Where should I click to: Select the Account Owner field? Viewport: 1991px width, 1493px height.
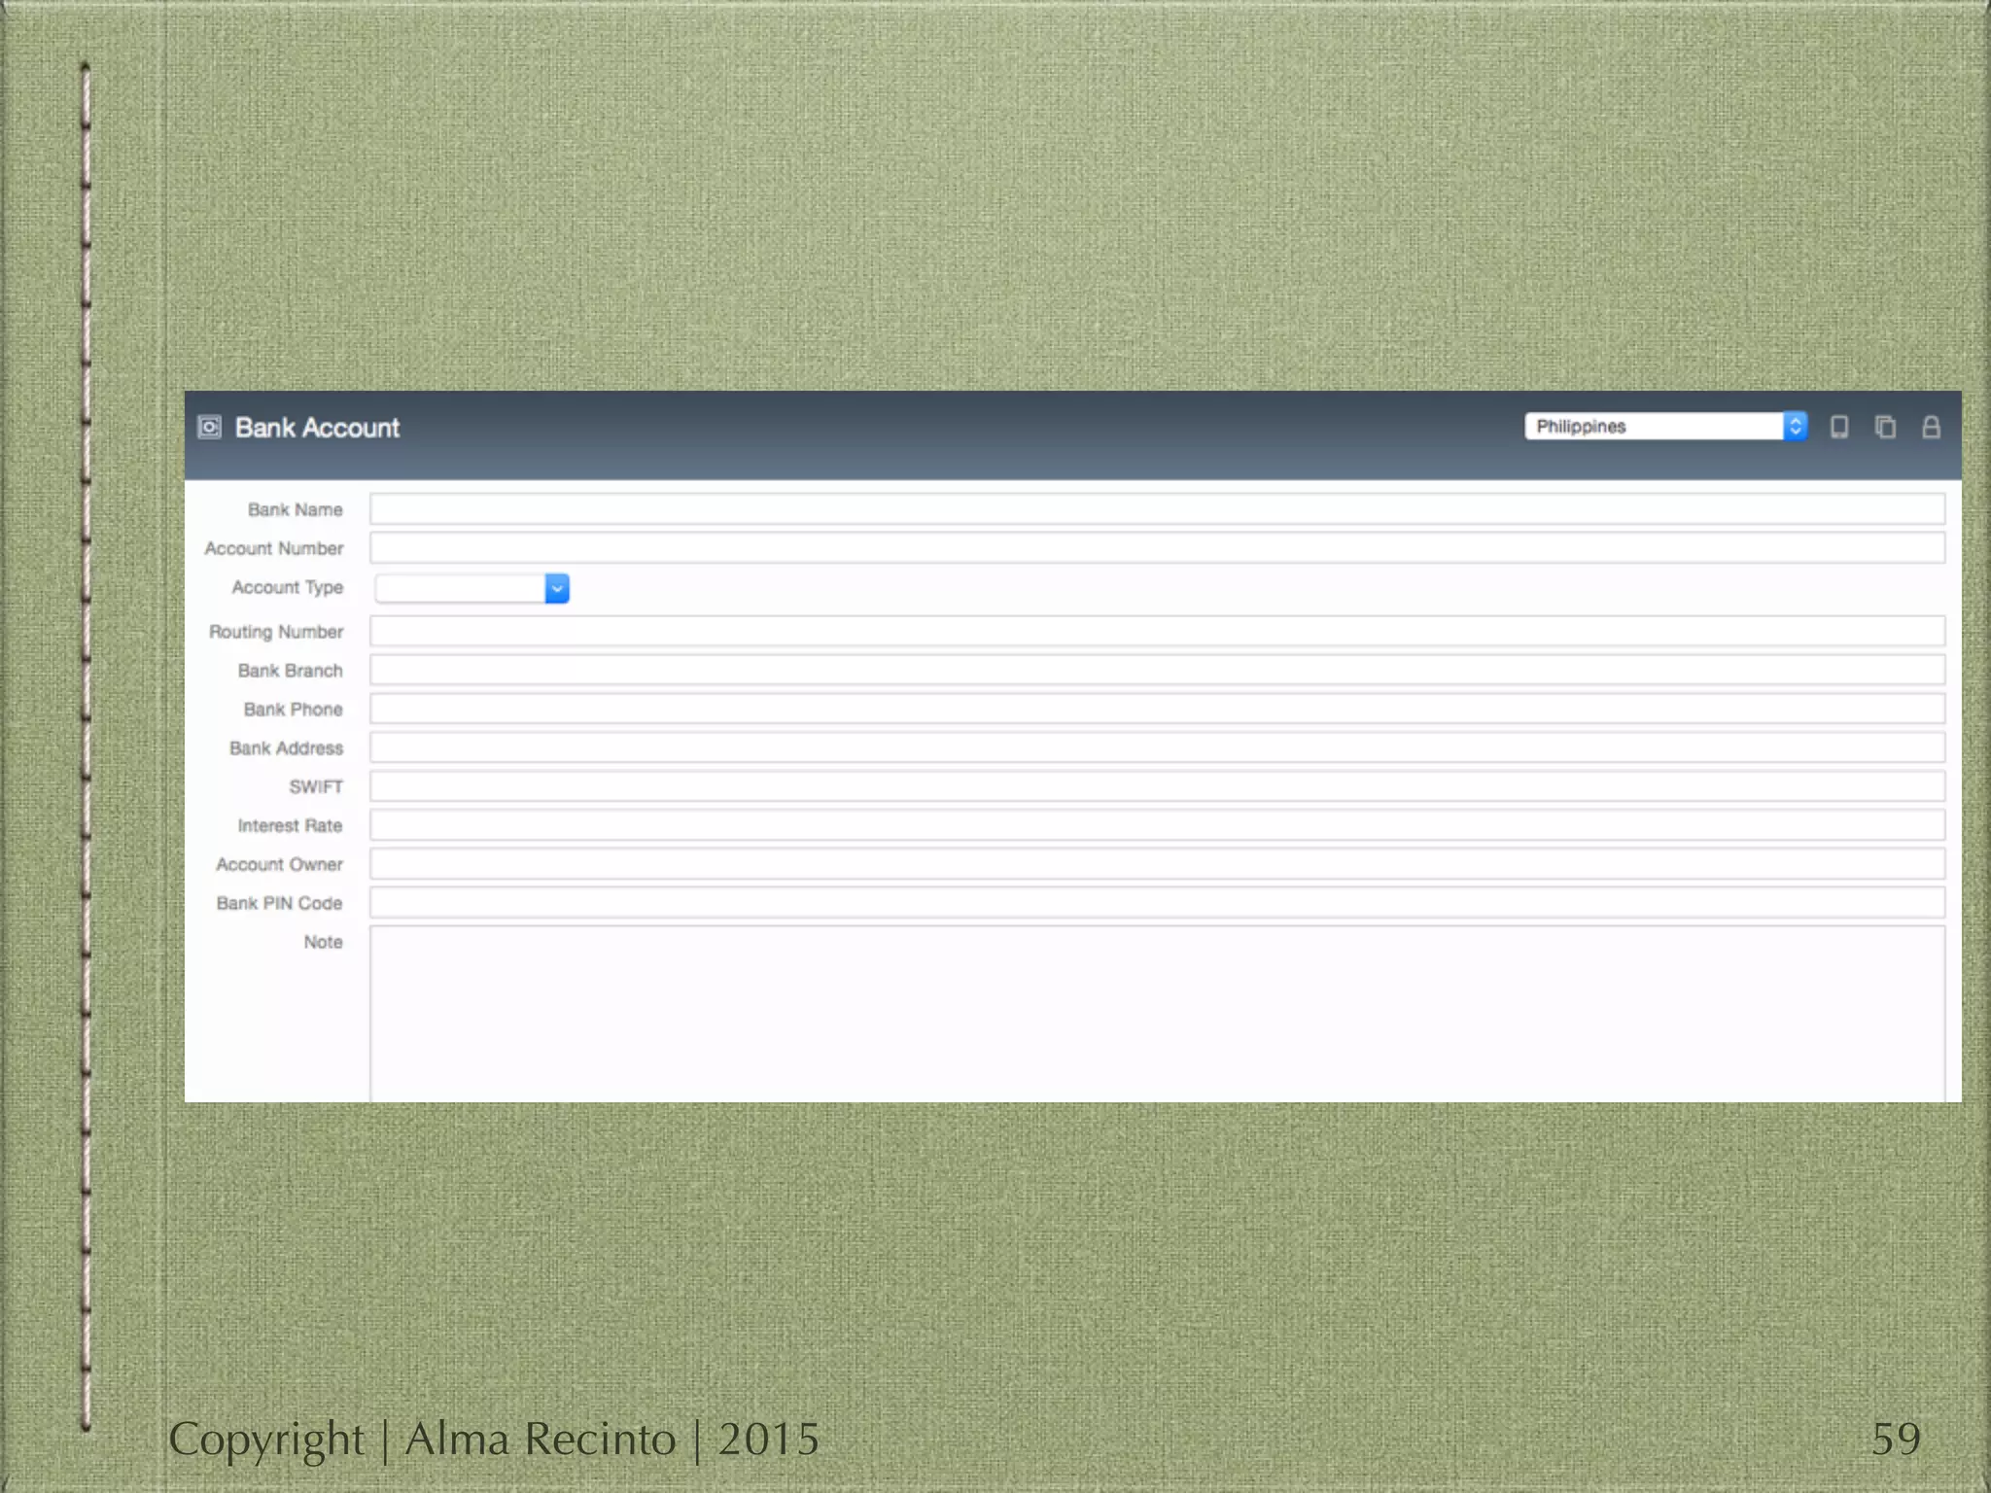pos(1157,864)
